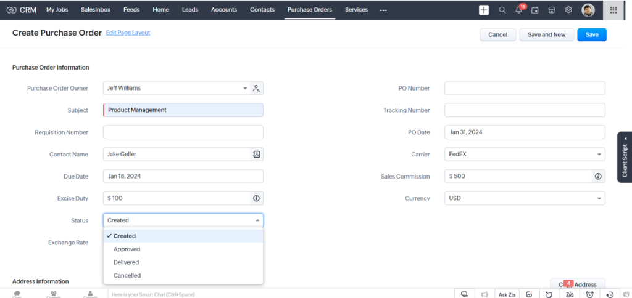Viewport: 632px width, 298px height.
Task: Click the PO Date field
Action: point(525,132)
